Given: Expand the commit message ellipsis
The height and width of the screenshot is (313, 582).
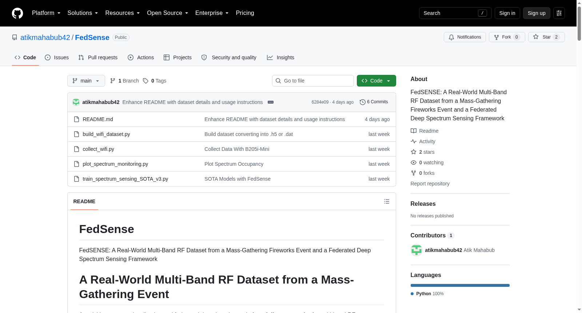Looking at the screenshot, I should [271, 102].
